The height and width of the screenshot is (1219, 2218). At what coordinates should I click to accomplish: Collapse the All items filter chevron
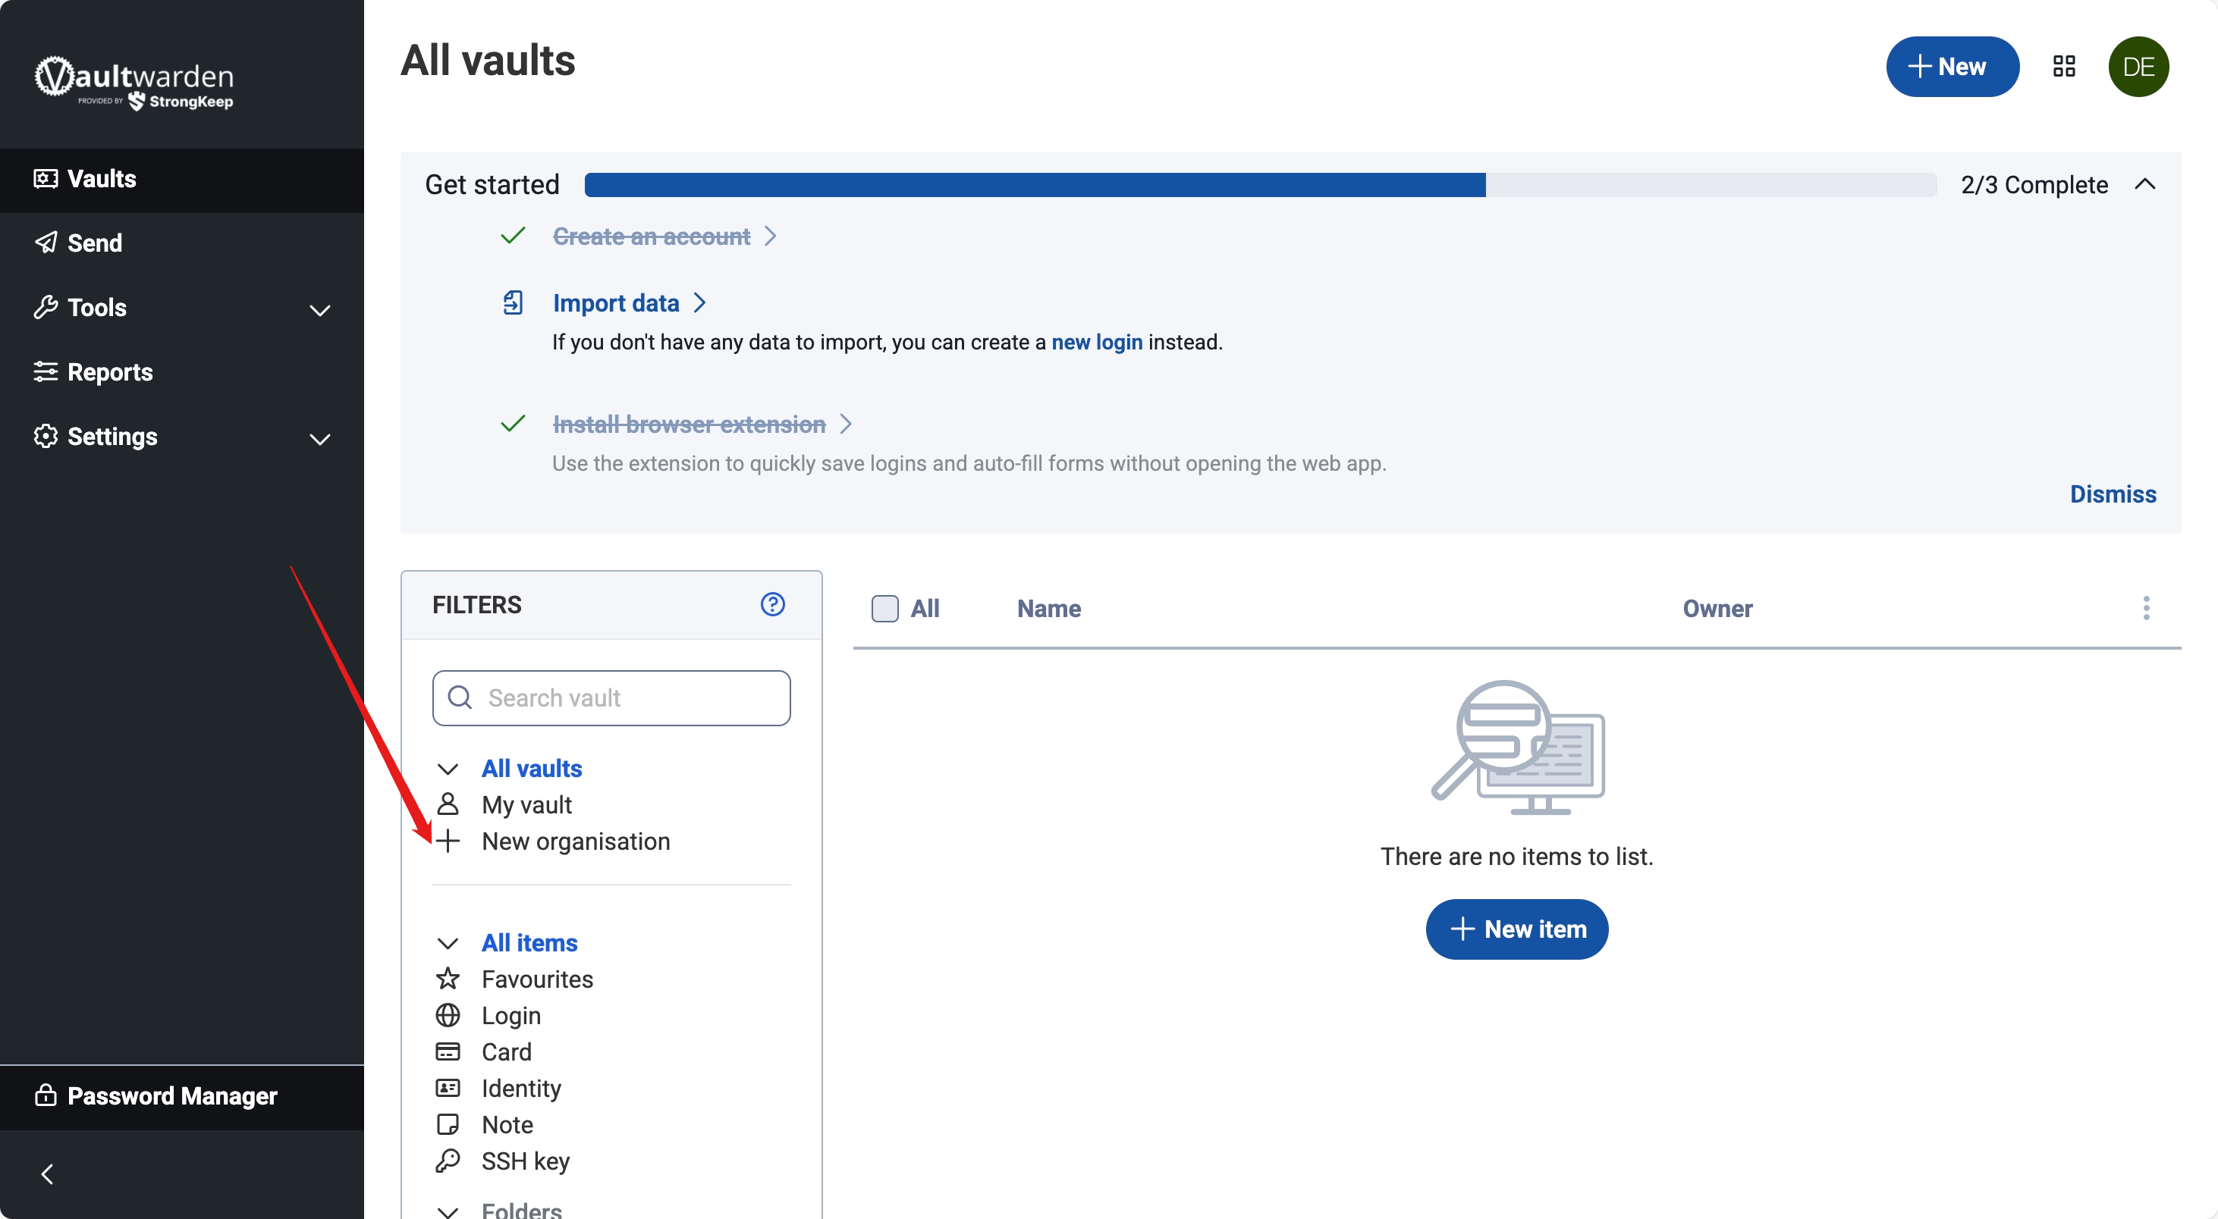pyautogui.click(x=448, y=943)
